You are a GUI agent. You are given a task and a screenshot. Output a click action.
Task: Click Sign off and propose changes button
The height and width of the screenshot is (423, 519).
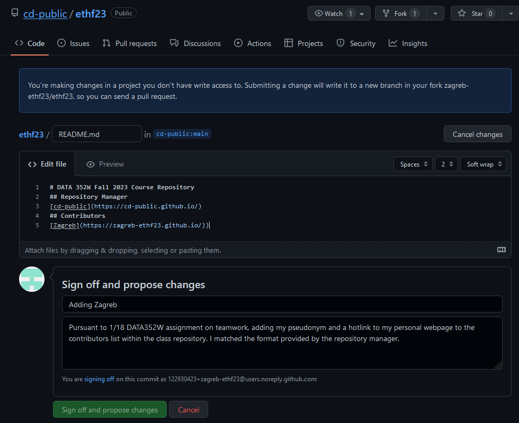coord(110,410)
